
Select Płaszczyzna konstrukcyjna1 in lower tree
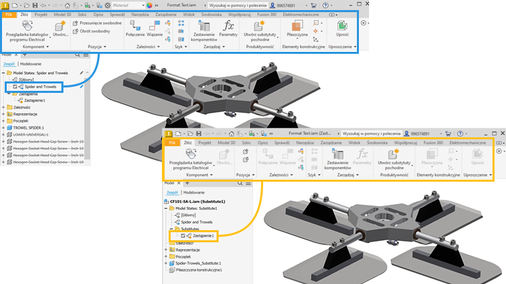tap(199, 270)
